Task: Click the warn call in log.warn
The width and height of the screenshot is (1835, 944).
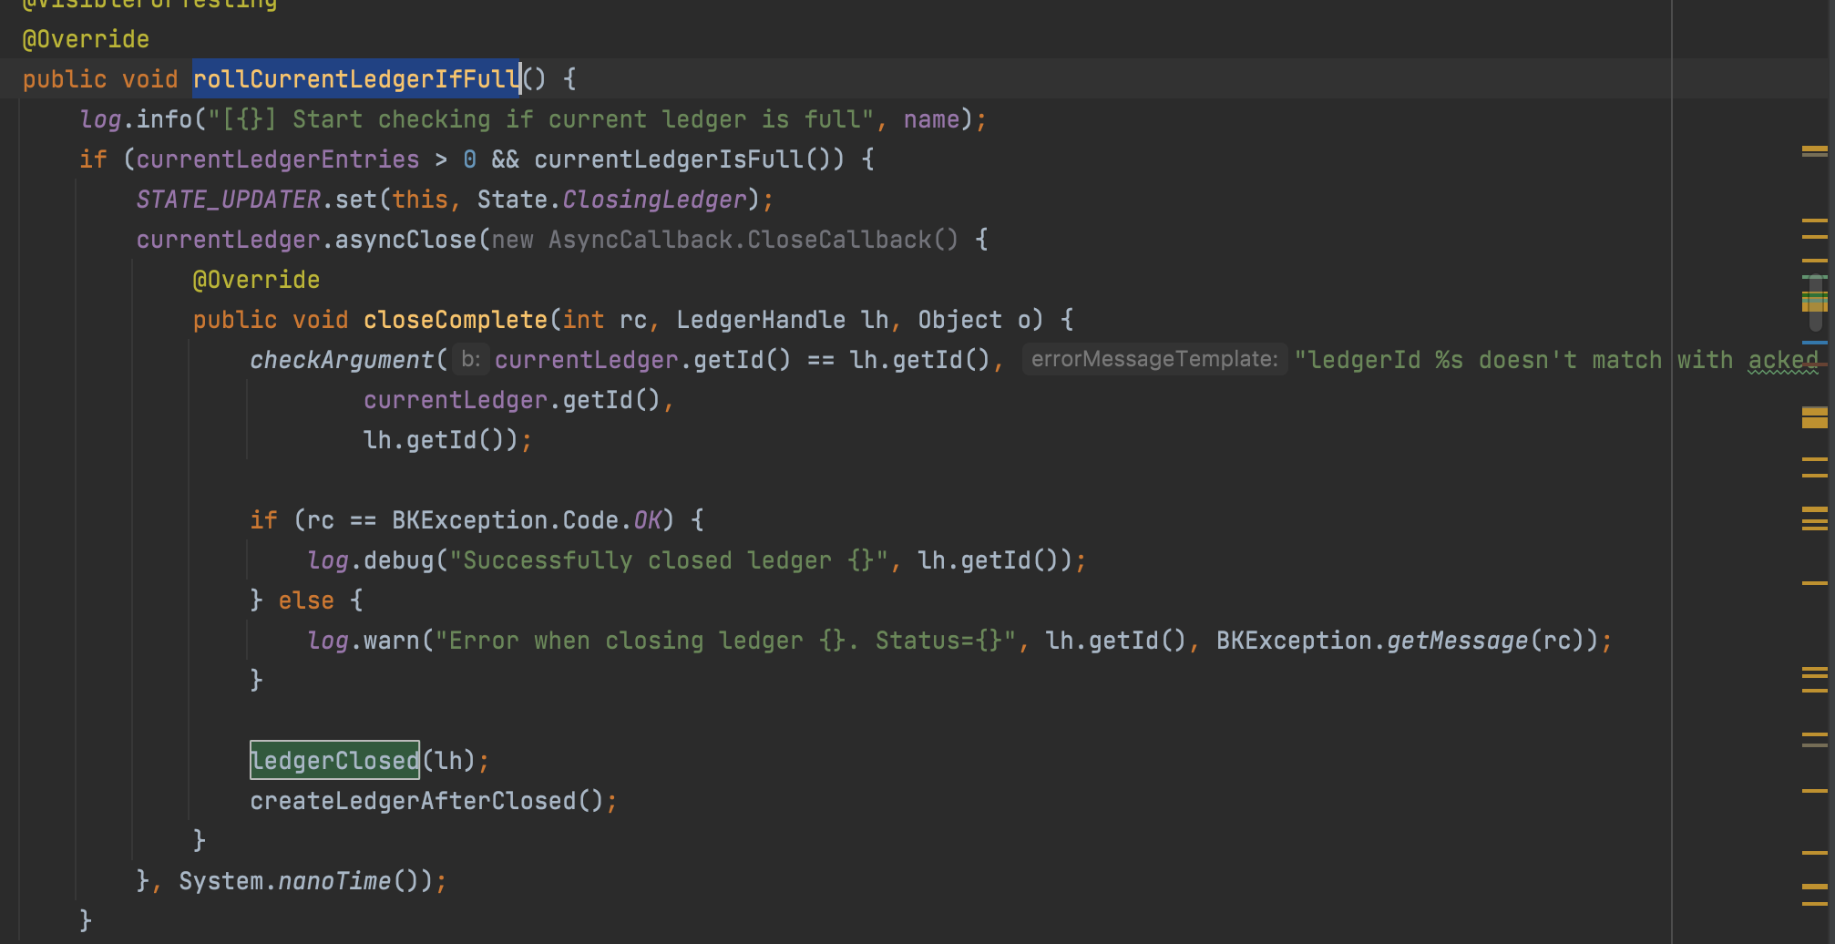Action: pyautogui.click(x=392, y=641)
